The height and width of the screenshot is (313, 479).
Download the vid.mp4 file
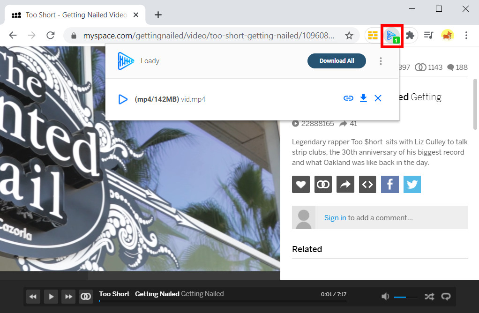pos(363,98)
